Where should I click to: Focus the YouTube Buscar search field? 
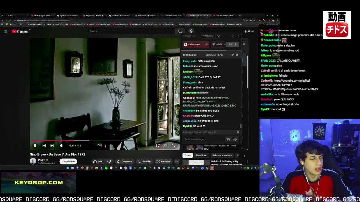pos(131,31)
